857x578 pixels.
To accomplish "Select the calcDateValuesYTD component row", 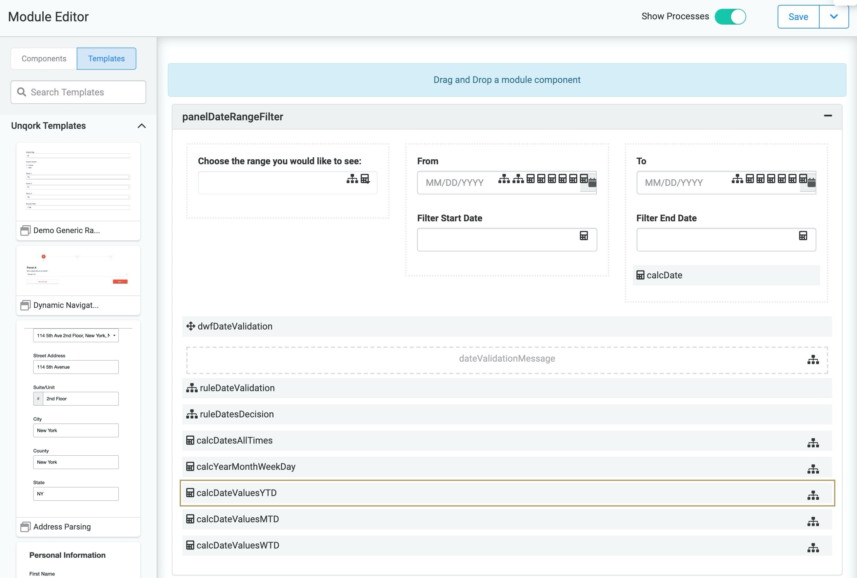I will [x=507, y=493].
